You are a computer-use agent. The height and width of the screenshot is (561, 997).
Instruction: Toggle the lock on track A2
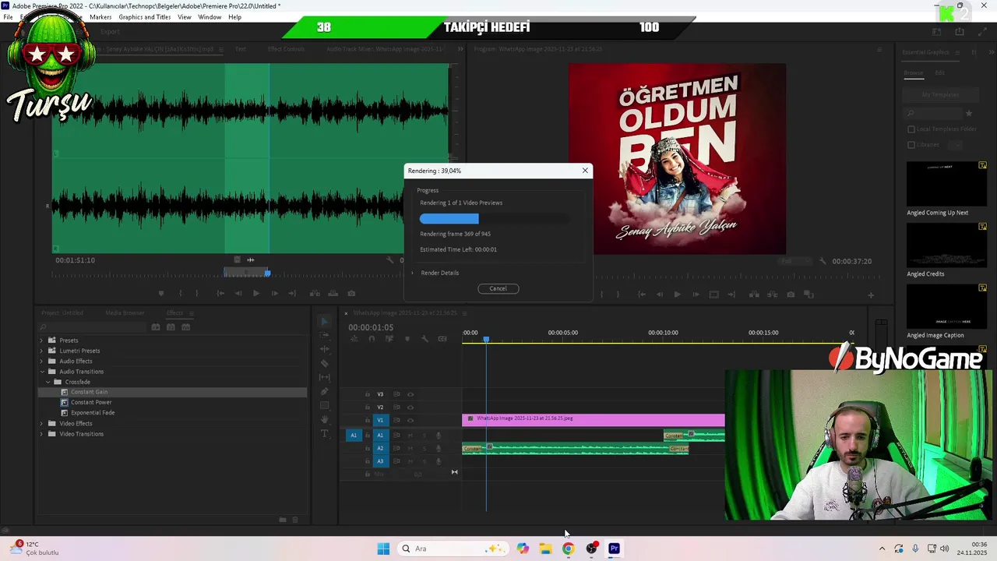368,448
